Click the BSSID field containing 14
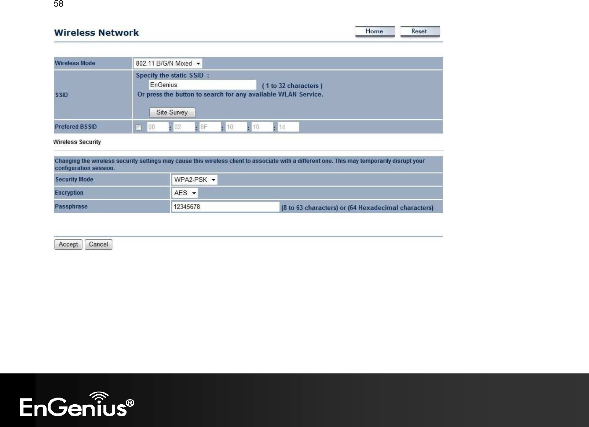Image resolution: width=589 pixels, height=427 pixels. [x=288, y=127]
